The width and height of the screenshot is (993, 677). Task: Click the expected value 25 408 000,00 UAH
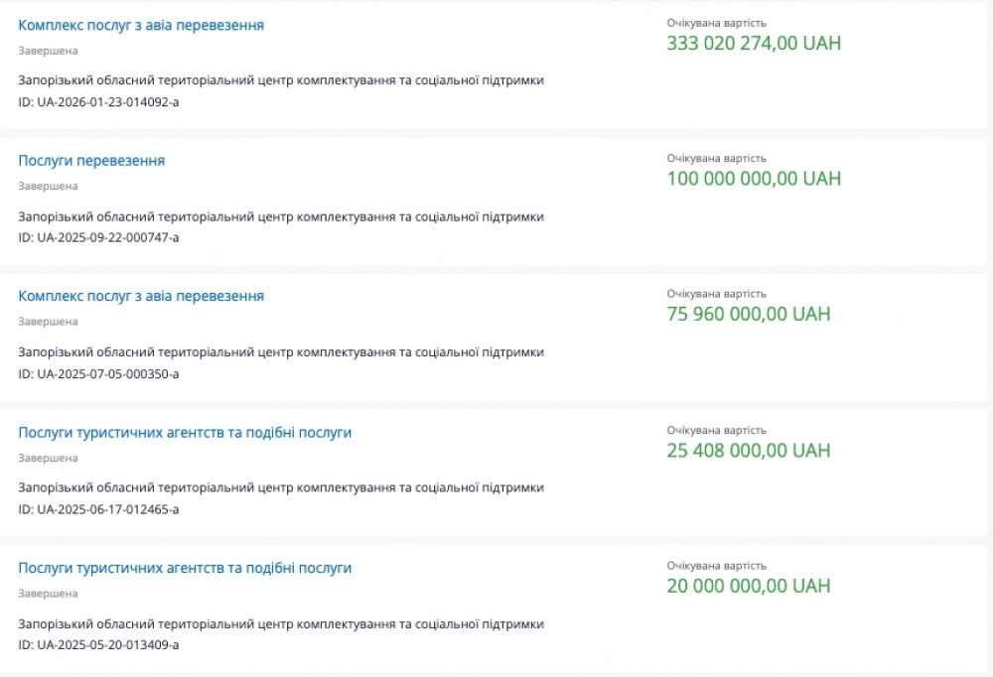pyautogui.click(x=749, y=451)
